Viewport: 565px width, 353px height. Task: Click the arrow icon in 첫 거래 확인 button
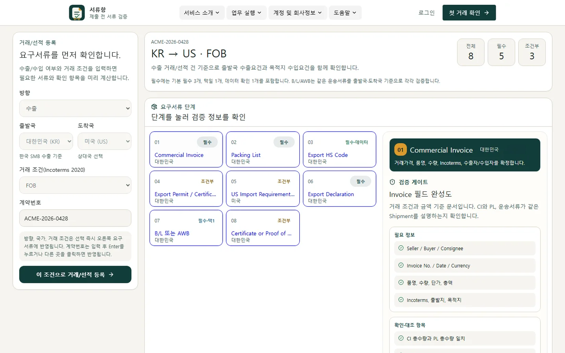[487, 13]
